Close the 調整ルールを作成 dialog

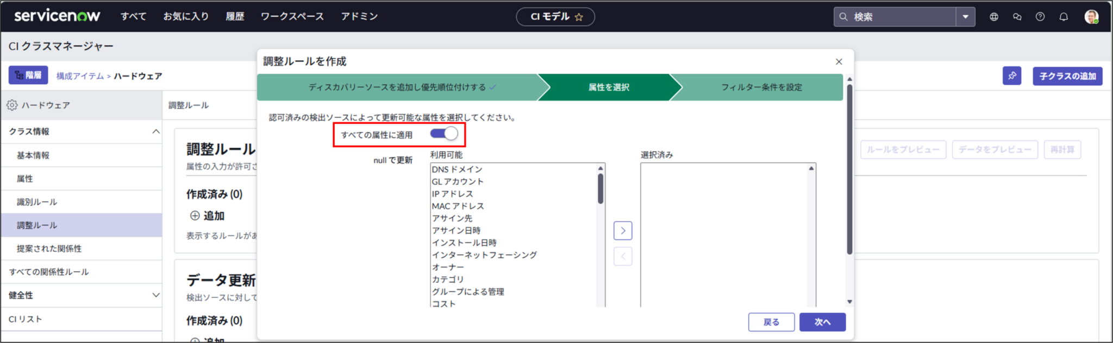[839, 62]
